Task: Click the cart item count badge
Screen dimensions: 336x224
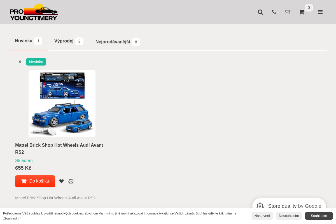Action: (309, 8)
